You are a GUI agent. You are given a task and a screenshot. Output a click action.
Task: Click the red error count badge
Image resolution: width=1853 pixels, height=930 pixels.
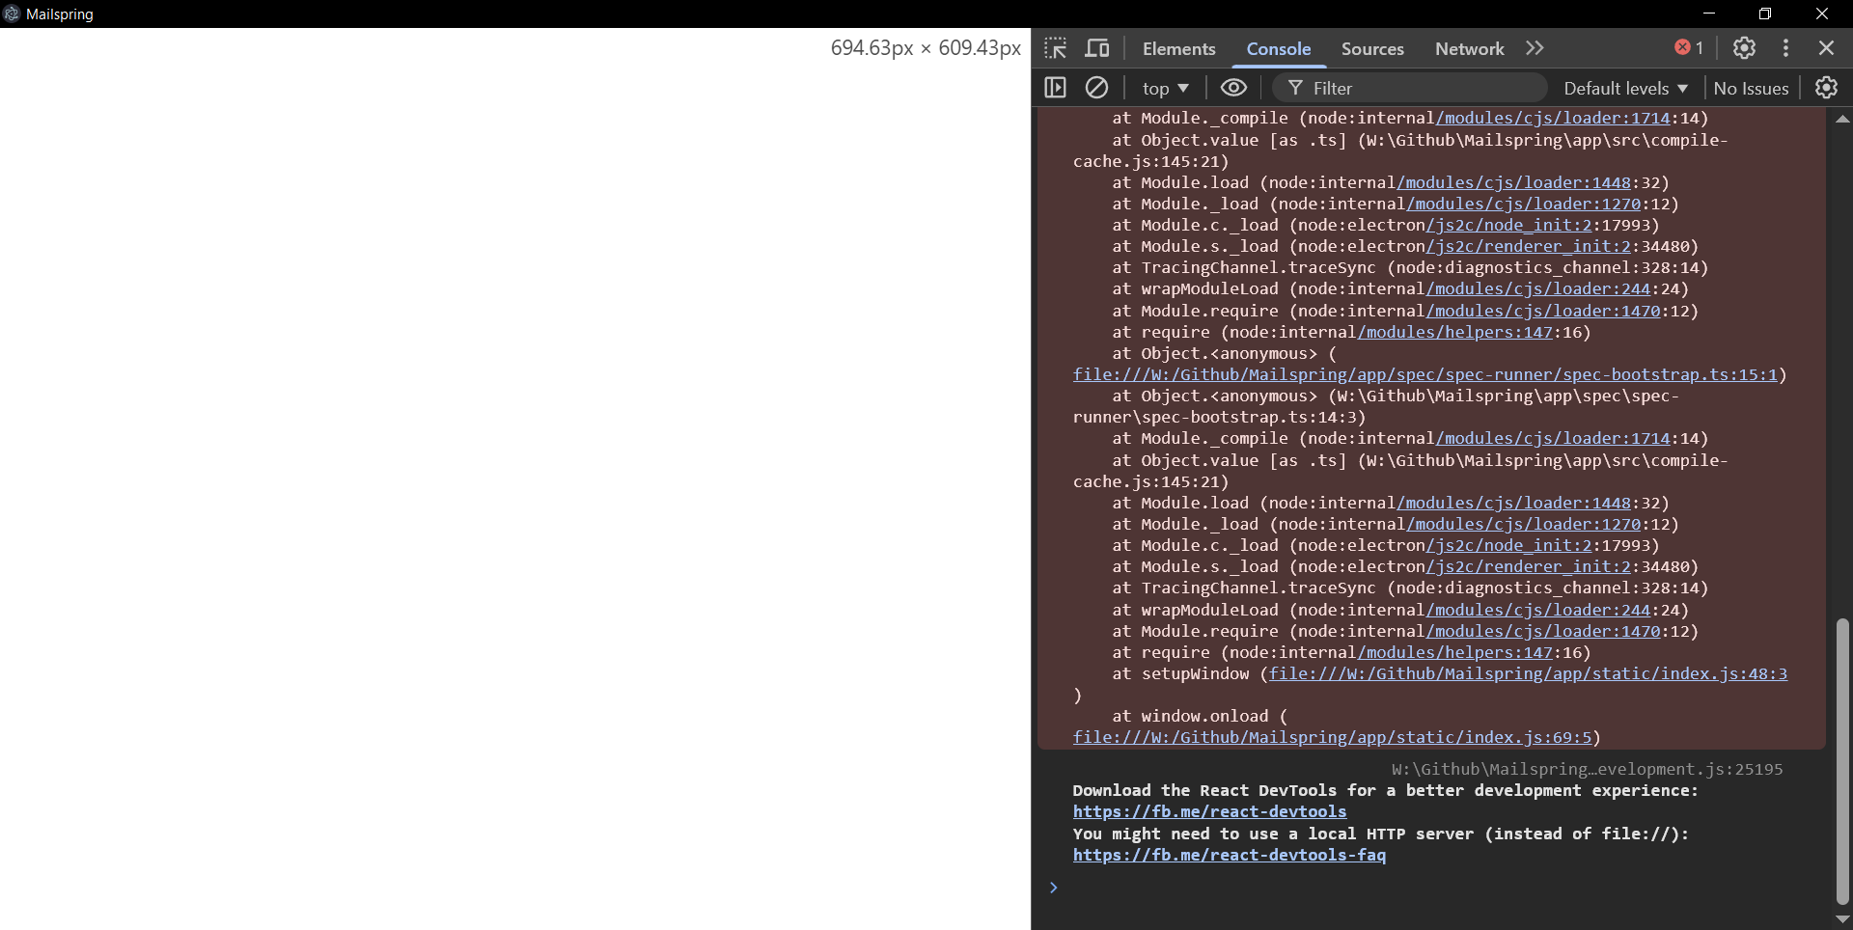1689,48
